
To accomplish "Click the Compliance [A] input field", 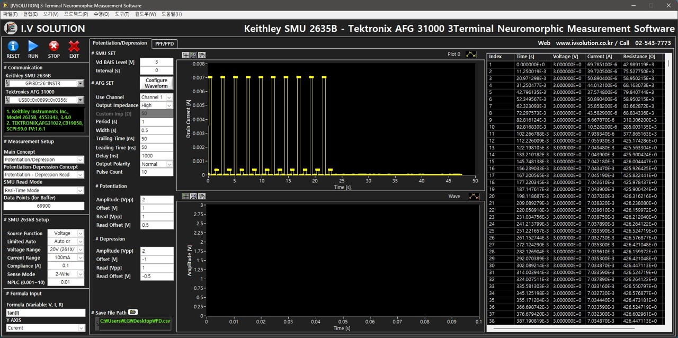I will click(x=66, y=266).
